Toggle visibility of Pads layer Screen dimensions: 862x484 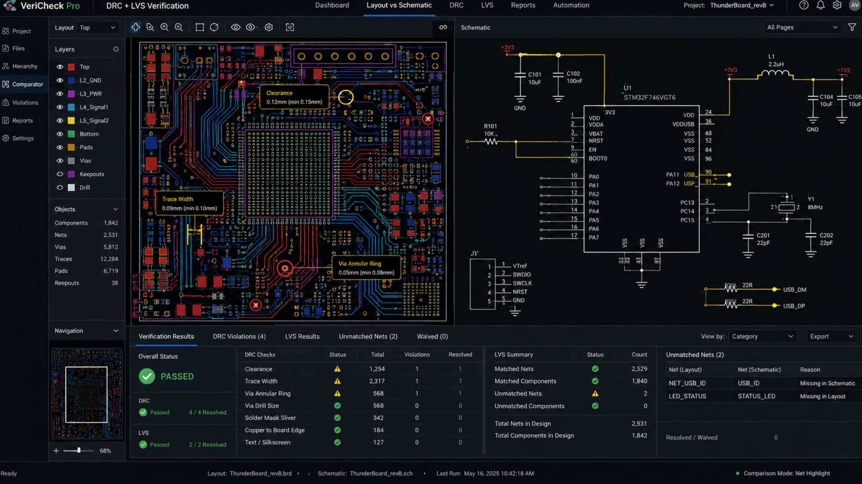click(x=60, y=147)
